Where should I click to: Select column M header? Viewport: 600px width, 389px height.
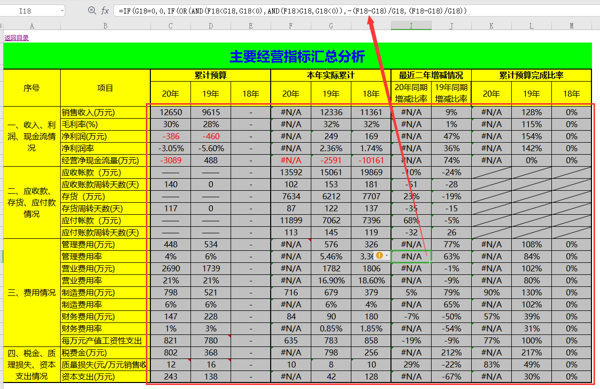(x=572, y=26)
